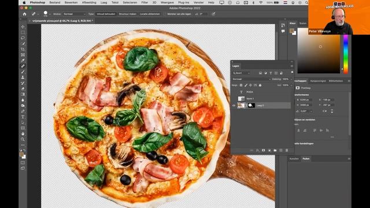Select the Hand tool
Image resolution: width=370 pixels, height=208 pixels.
click(x=23, y=134)
